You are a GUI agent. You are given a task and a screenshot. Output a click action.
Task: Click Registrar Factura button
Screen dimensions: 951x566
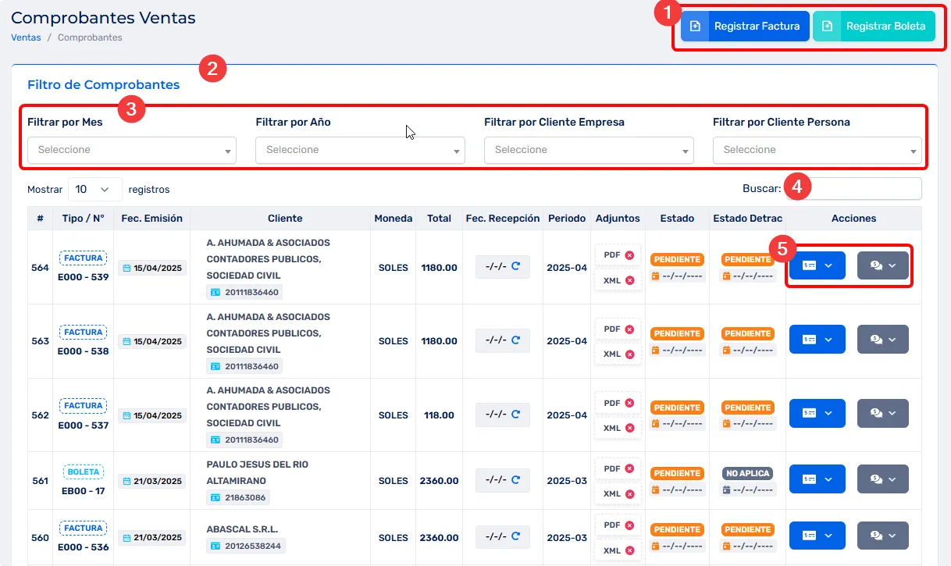[x=745, y=27]
